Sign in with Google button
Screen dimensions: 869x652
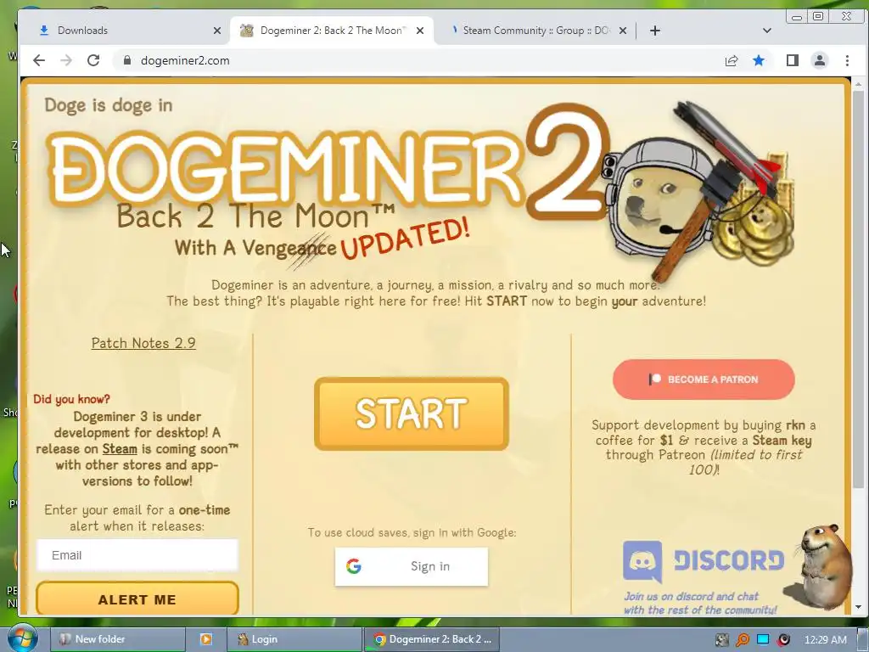[x=412, y=566]
